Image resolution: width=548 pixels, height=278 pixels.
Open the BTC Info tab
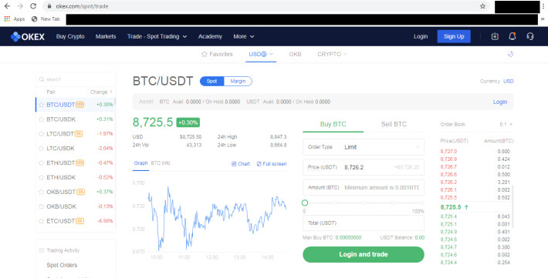161,163
